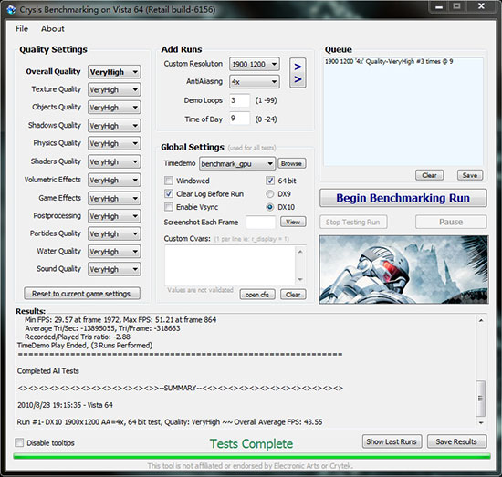Clear the Custom Cvars box
The image size is (502, 477).
tap(293, 295)
